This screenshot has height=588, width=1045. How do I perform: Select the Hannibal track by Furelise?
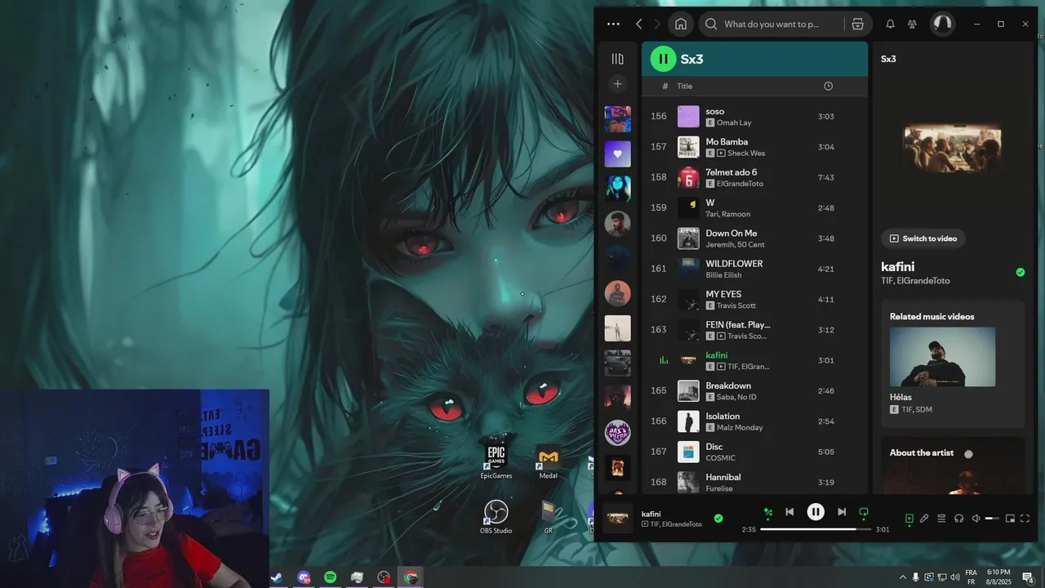coord(754,483)
